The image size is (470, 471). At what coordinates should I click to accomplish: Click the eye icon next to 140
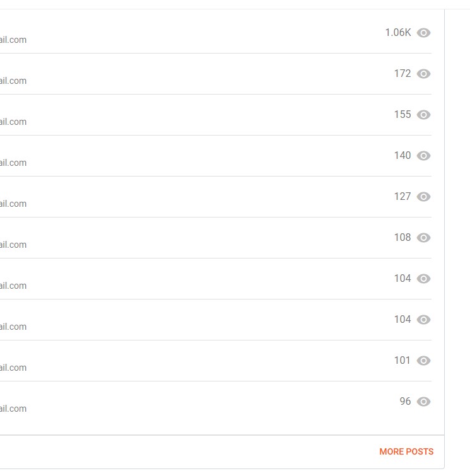(x=424, y=156)
